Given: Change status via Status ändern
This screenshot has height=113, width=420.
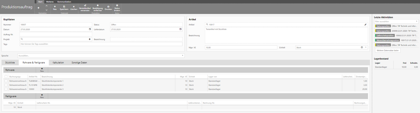Looking at the screenshot, I should (x=117, y=8).
